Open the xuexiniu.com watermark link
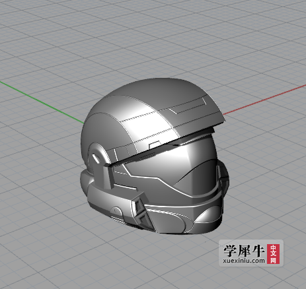306x289 pixels. (244, 261)
